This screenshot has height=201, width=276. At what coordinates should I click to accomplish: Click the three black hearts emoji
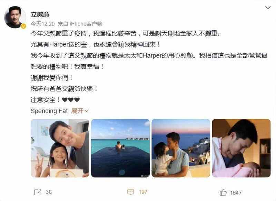[x=71, y=100]
